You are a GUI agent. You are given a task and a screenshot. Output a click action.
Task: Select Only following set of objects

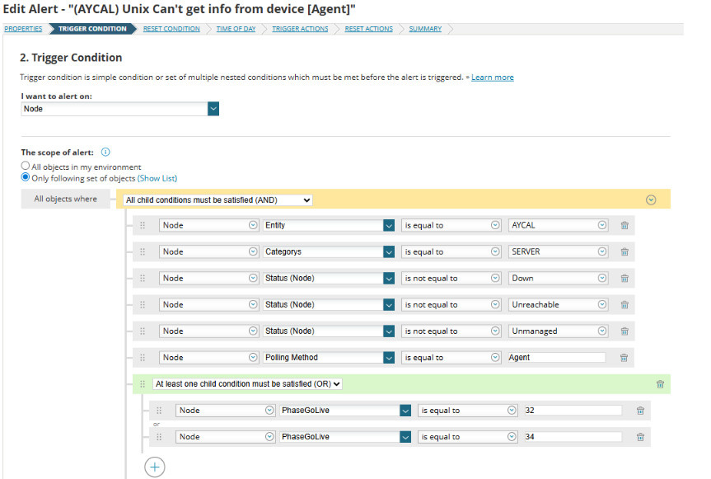pos(26,177)
